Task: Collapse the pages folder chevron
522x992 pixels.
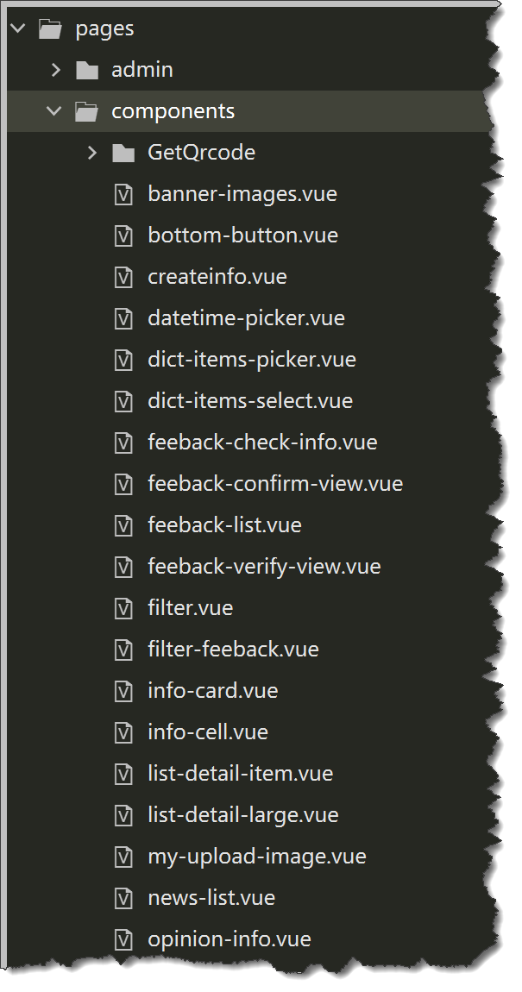Action: pyautogui.click(x=18, y=28)
